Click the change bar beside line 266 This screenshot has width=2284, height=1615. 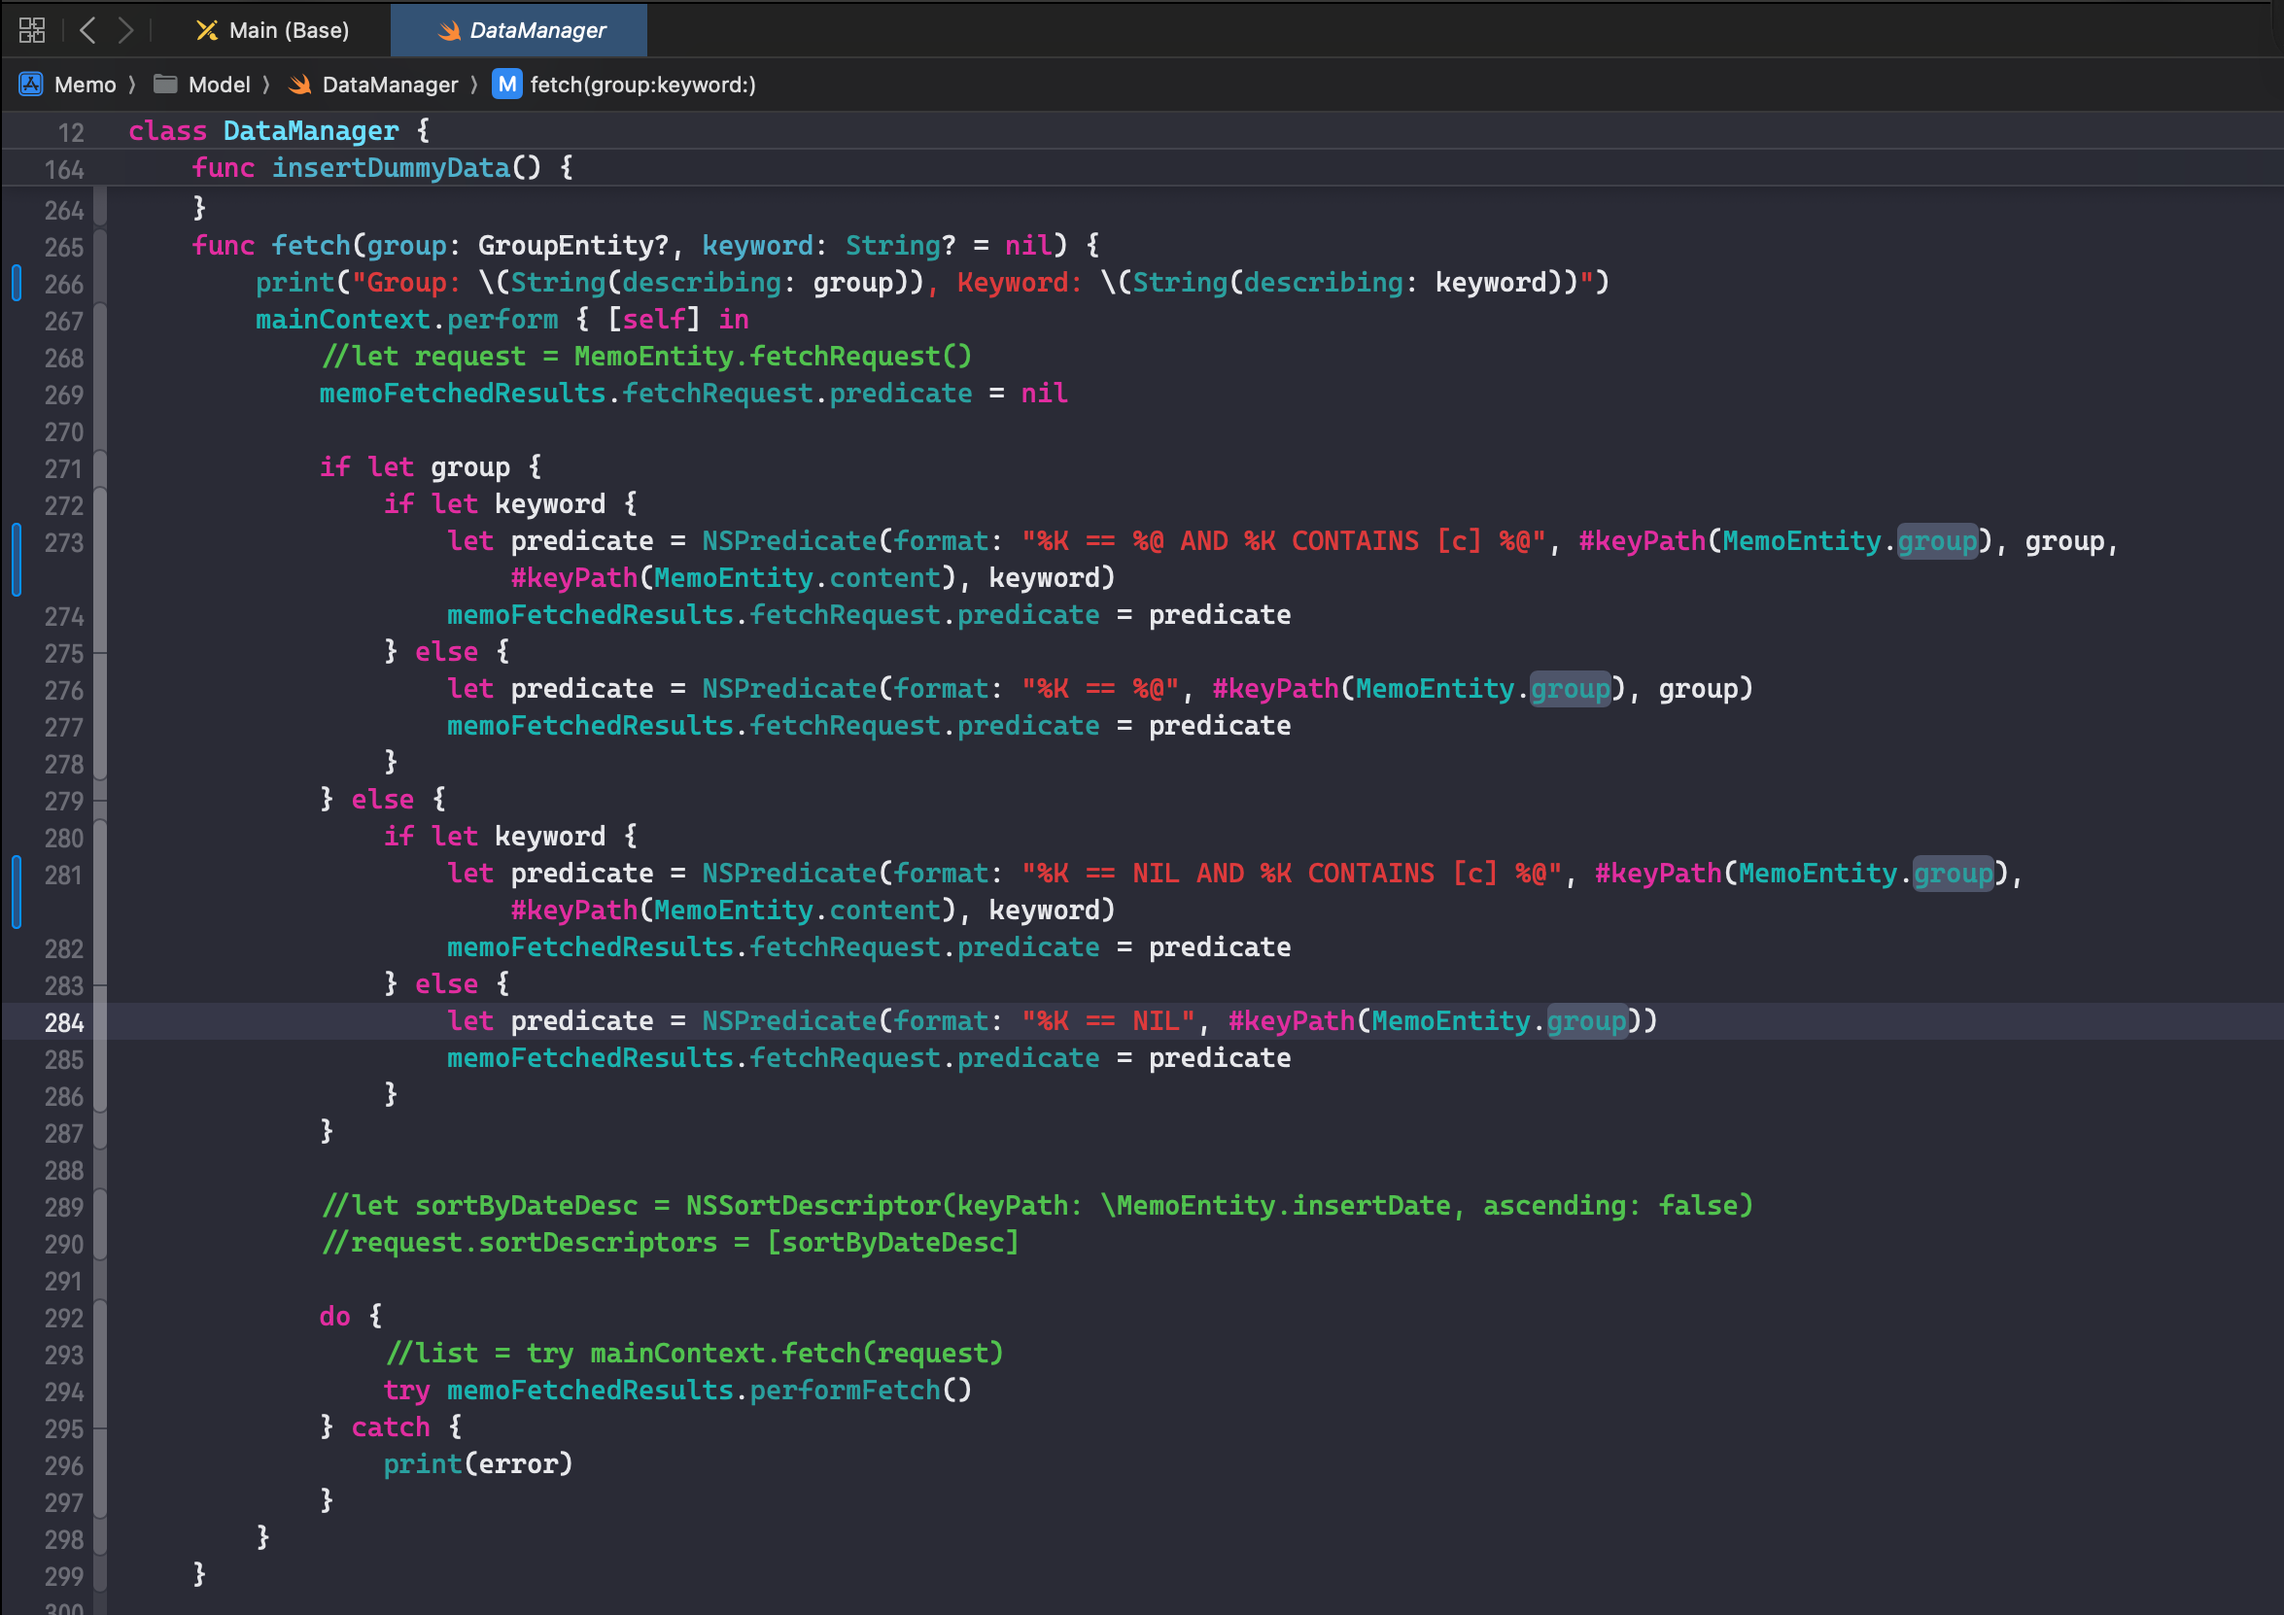coord(17,284)
